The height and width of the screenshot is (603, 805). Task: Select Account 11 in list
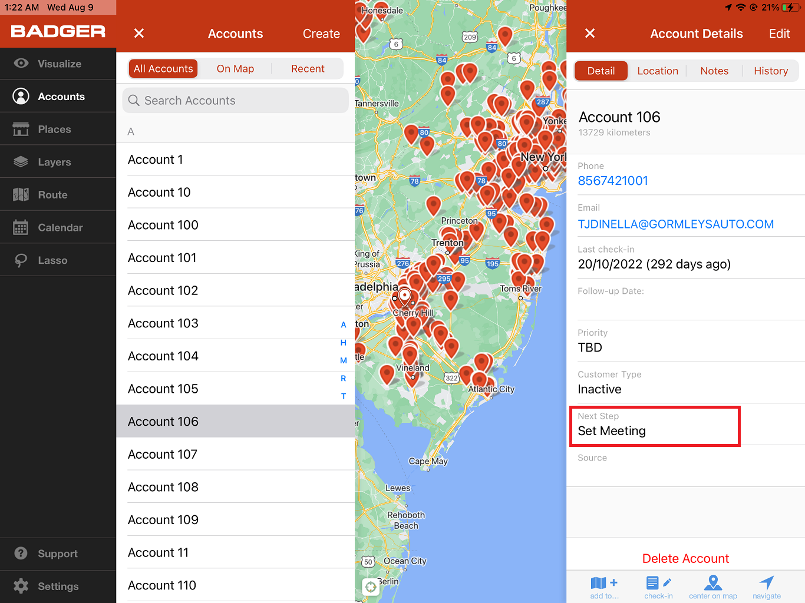coord(236,553)
